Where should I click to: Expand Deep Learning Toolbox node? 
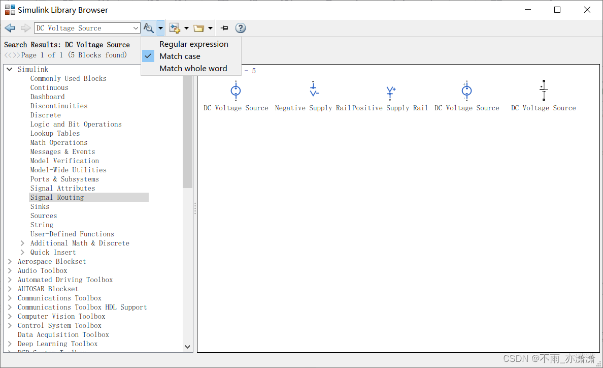click(x=10, y=344)
